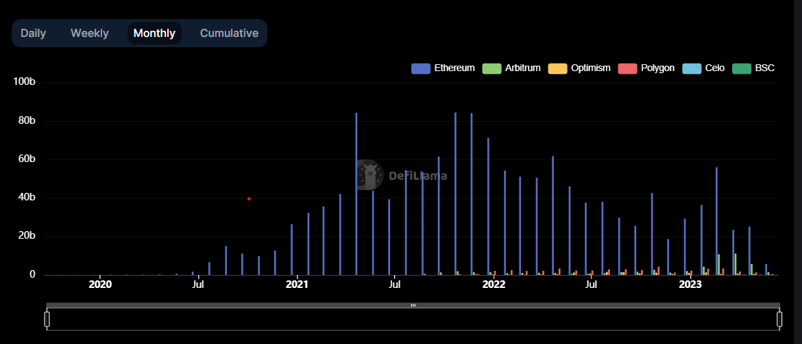Screen dimensions: 802x344
Task: Click the 2020 x-axis label
Action: pyautogui.click(x=100, y=285)
